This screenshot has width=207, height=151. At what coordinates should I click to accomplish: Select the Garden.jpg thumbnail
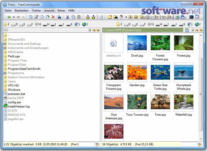point(137,72)
